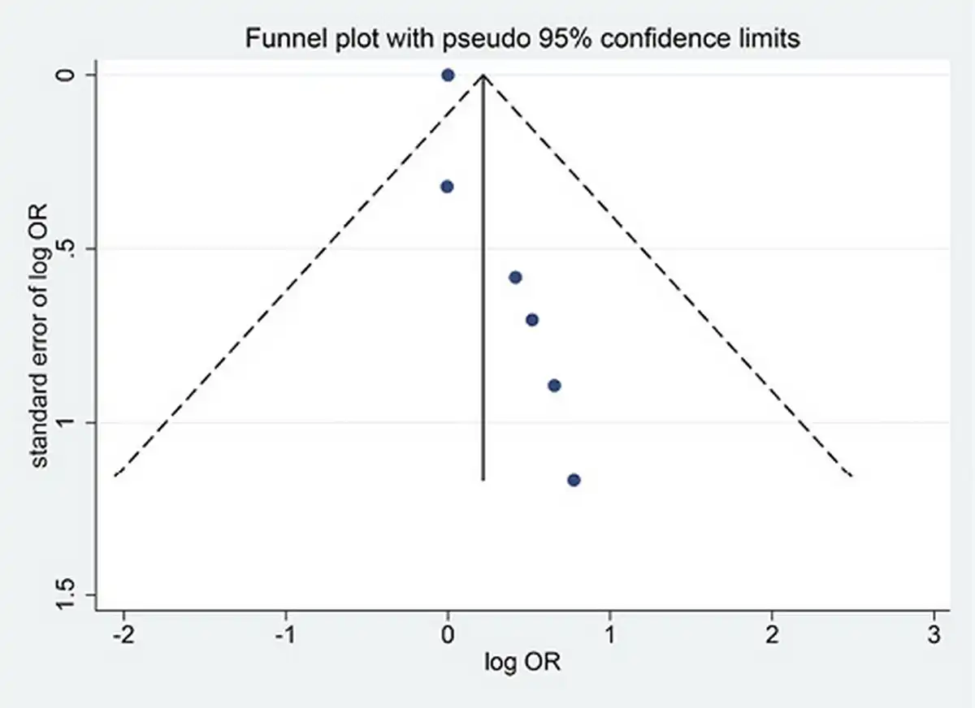Select the data point near standard error 0.7
Image resolution: width=975 pixels, height=708 pixels.
[532, 320]
